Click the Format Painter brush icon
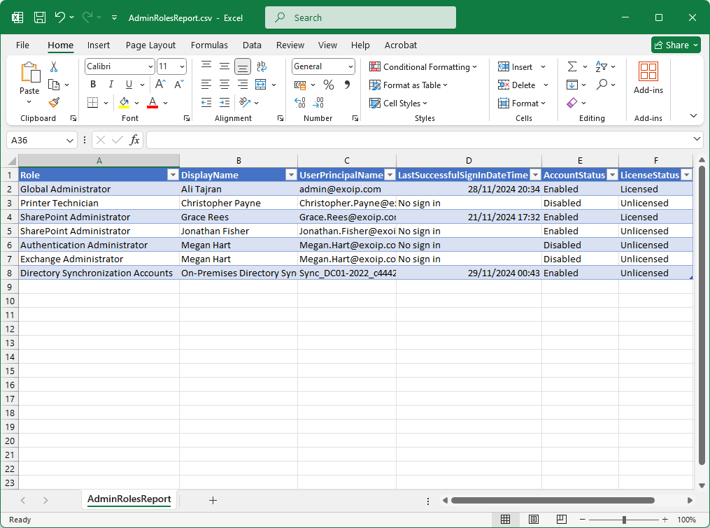Viewport: 710px width, 528px height. click(x=54, y=102)
